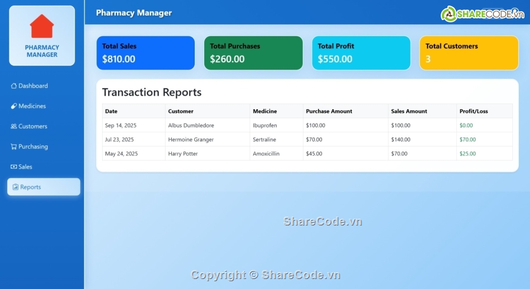The width and height of the screenshot is (530, 289).
Task: Open the Medicines menu item
Action: point(32,106)
